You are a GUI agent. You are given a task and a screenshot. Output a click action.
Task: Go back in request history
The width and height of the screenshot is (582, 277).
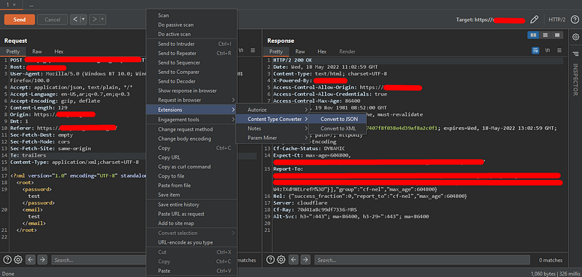[76, 20]
